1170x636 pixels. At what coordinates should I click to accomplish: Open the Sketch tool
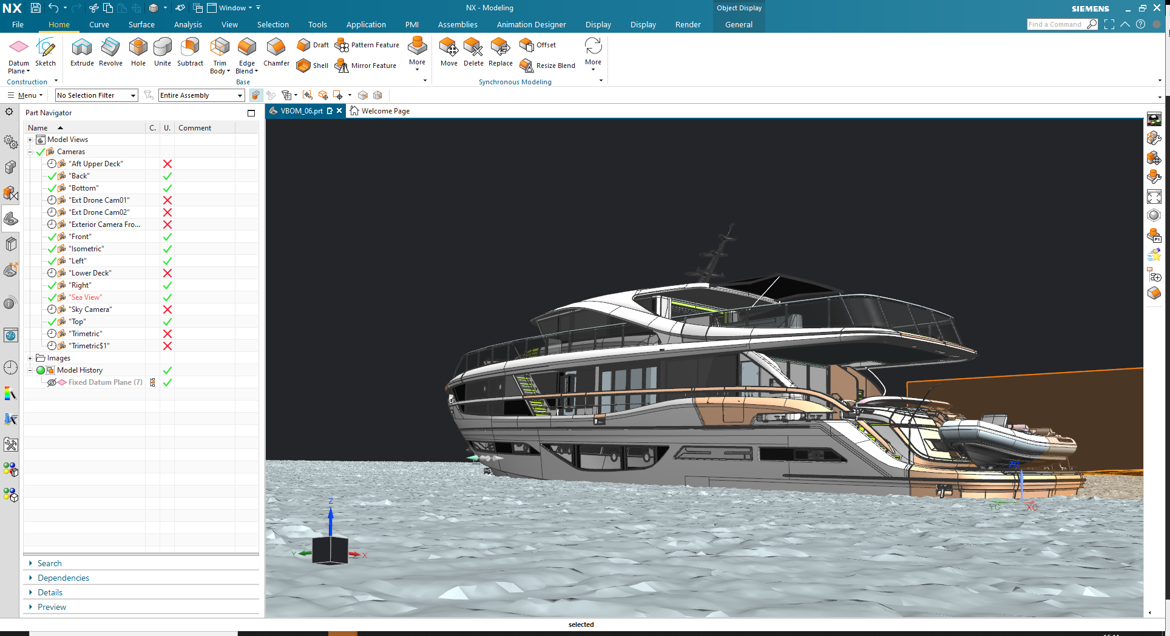(46, 52)
